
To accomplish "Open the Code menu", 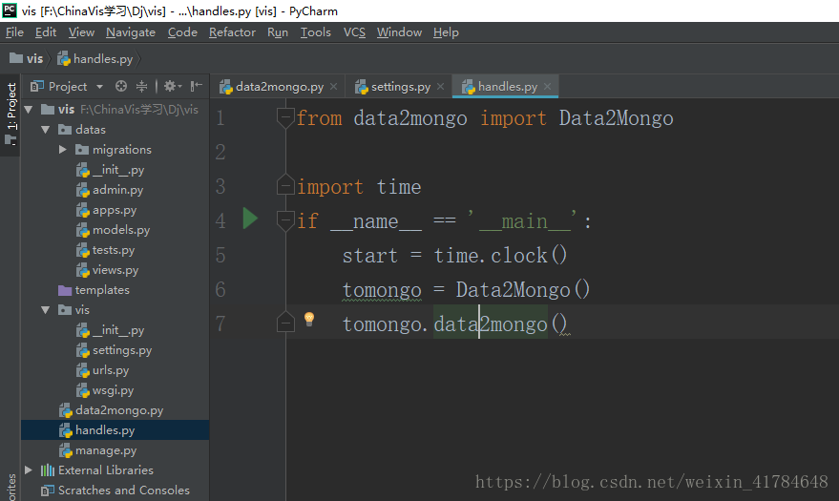I will pyautogui.click(x=182, y=32).
